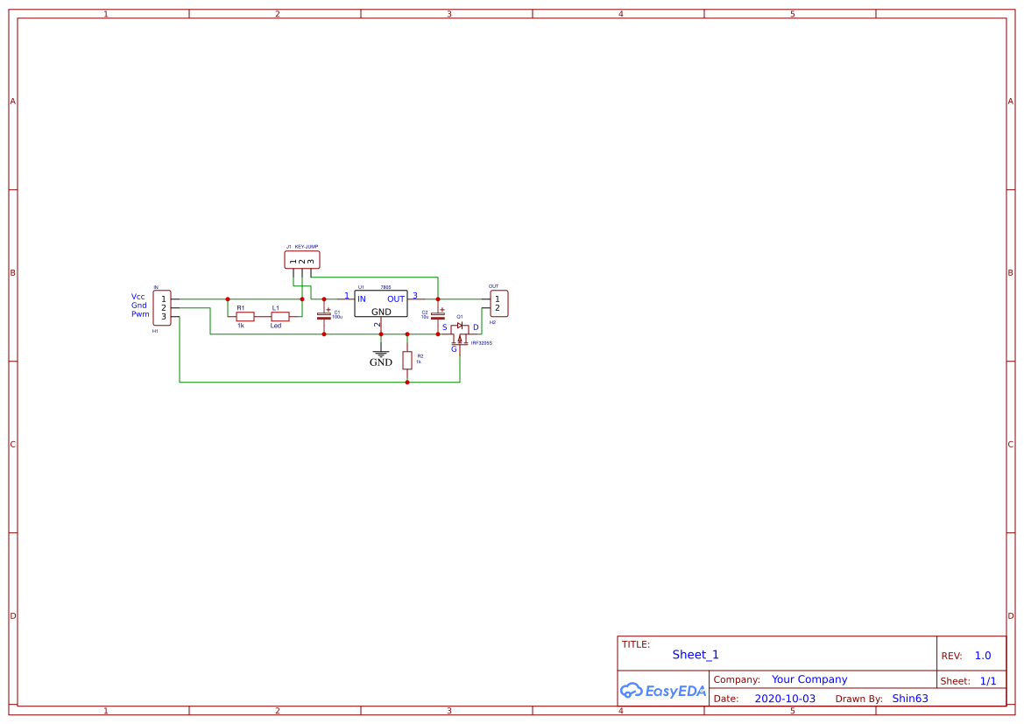The width and height of the screenshot is (1024, 724).
Task: Select electrolytic capacitor C1 100u
Action: 324,316
